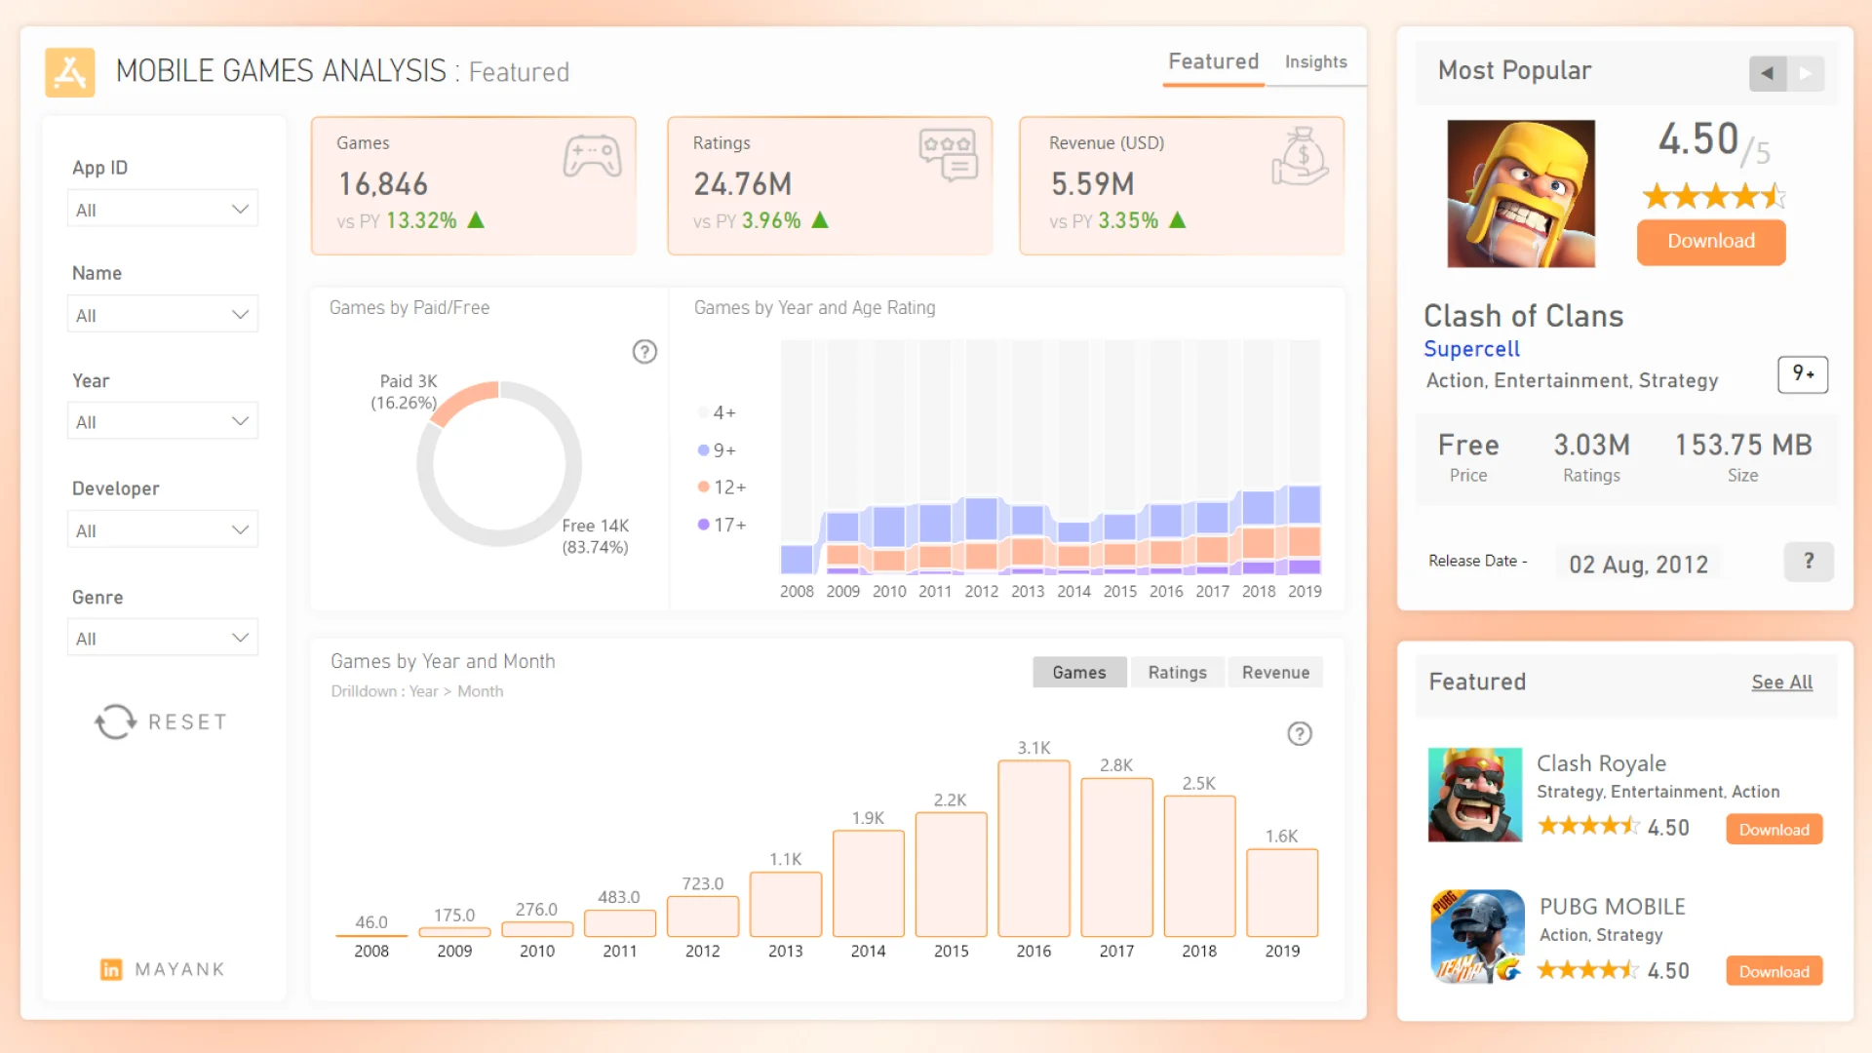Open help icon on Games by Year and Month chart
This screenshot has height=1053, width=1872.
pos(1300,734)
